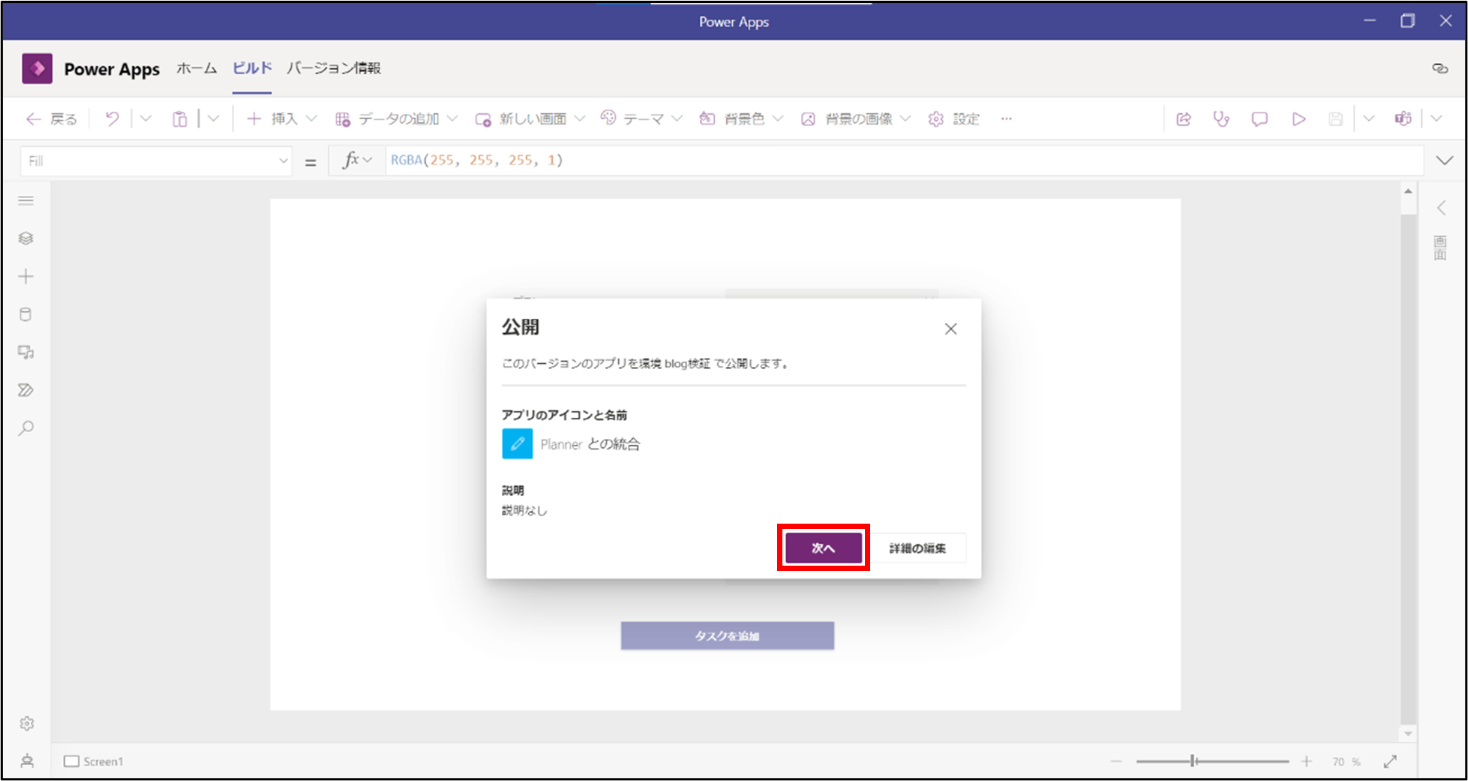The height and width of the screenshot is (781, 1468).
Task: Open the data cylinder sidebar icon
Action: (26, 314)
